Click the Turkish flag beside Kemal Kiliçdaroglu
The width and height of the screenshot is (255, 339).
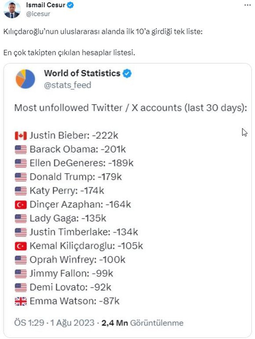point(20,246)
